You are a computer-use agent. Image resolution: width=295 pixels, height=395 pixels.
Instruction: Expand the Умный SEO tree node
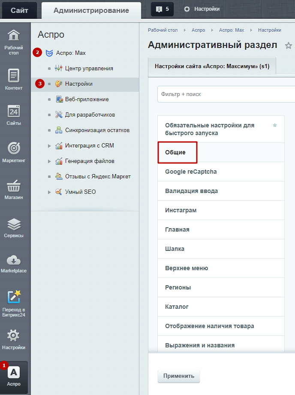(49, 192)
